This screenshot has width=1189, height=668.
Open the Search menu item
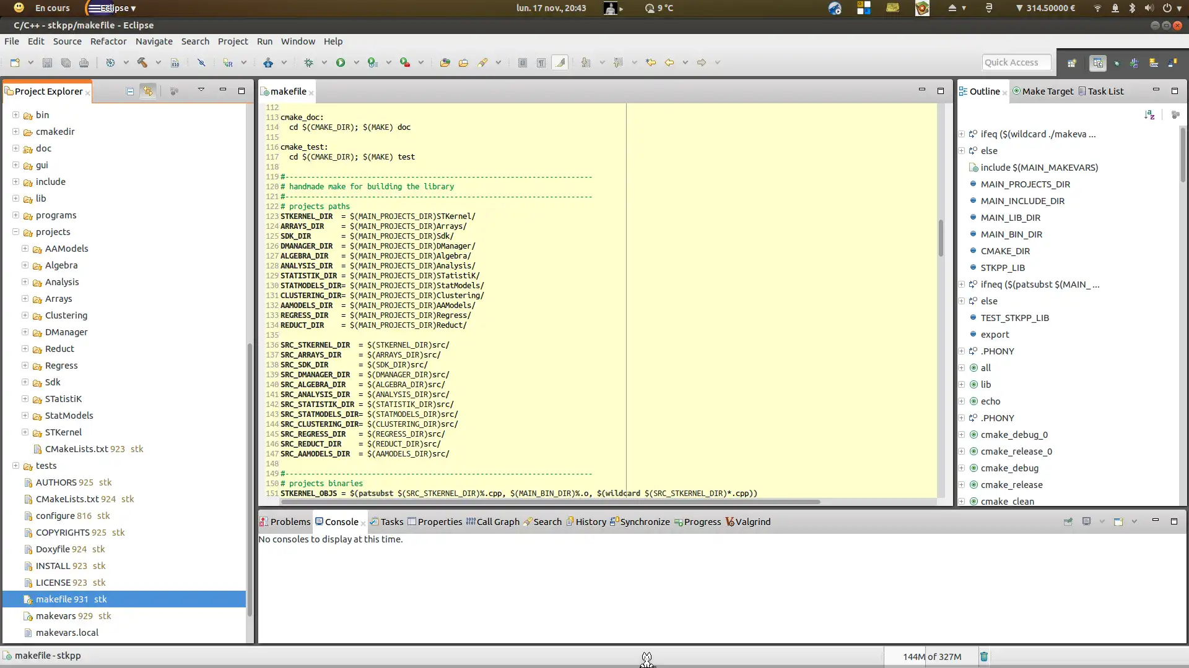pos(195,41)
